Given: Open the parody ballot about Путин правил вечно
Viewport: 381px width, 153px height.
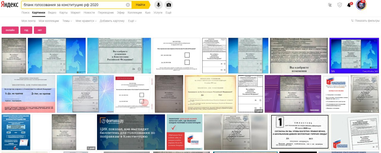Looking at the screenshot, I should [x=300, y=132].
